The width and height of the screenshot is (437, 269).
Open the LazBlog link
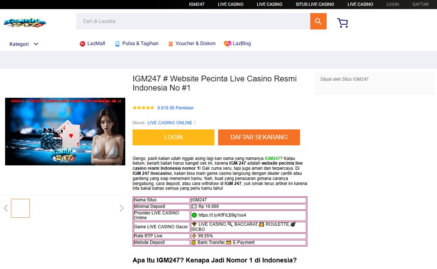pos(242,43)
